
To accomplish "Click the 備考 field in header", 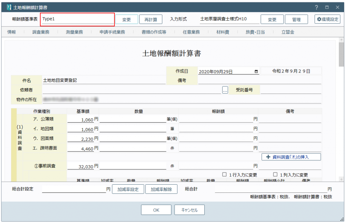I will coord(260,80).
